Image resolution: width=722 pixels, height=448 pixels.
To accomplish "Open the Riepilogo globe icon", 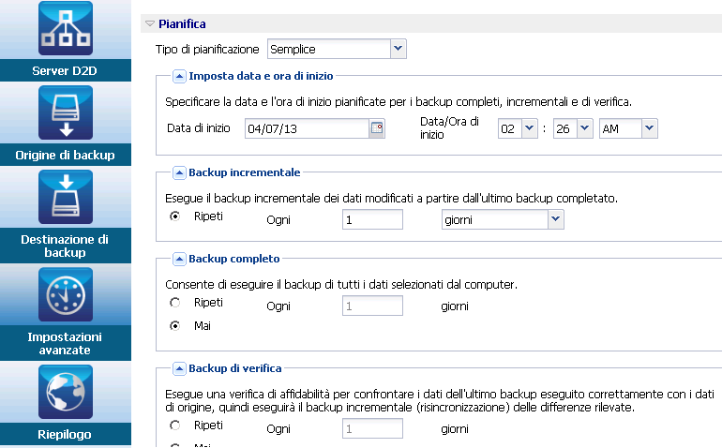I will [x=66, y=392].
